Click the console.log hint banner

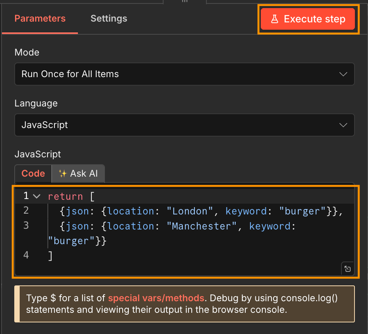tap(184, 304)
